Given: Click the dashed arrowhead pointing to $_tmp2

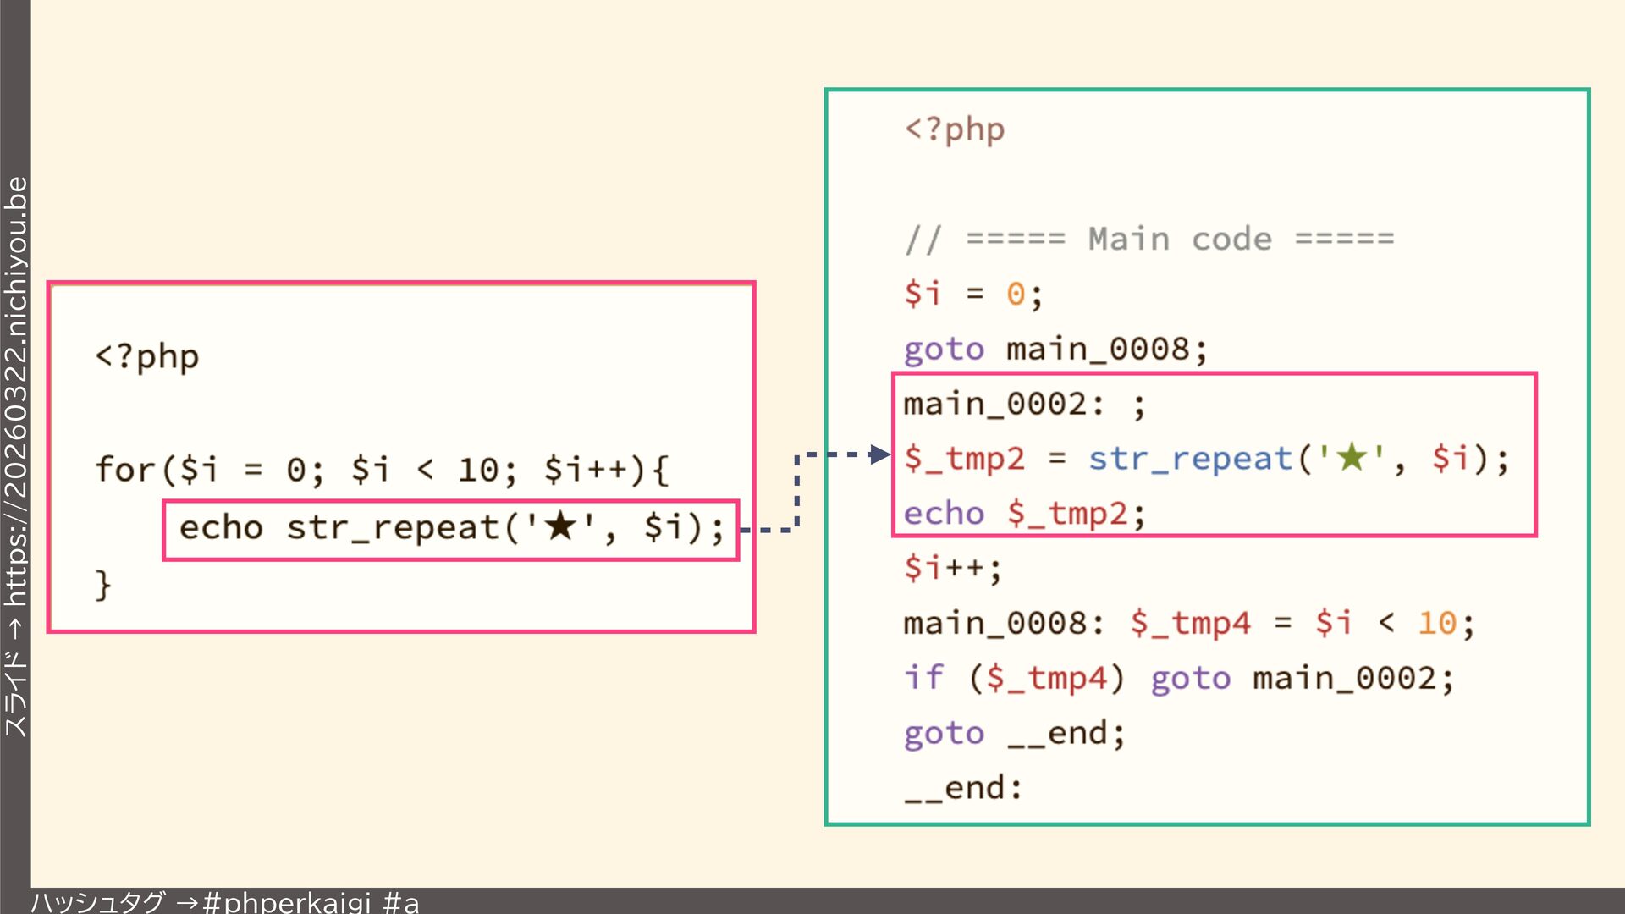Looking at the screenshot, I should [880, 454].
